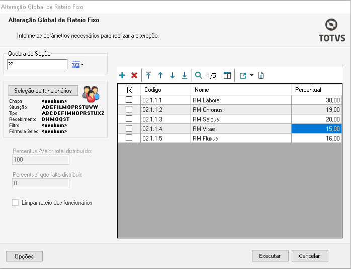The image size is (351, 269).
Task: Click the Situação value ADEFILMOPRSTUVW
Action: 70,107
